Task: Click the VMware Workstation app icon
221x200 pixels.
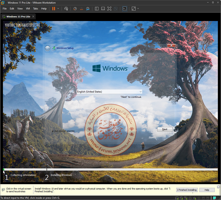Action: click(x=2, y=2)
